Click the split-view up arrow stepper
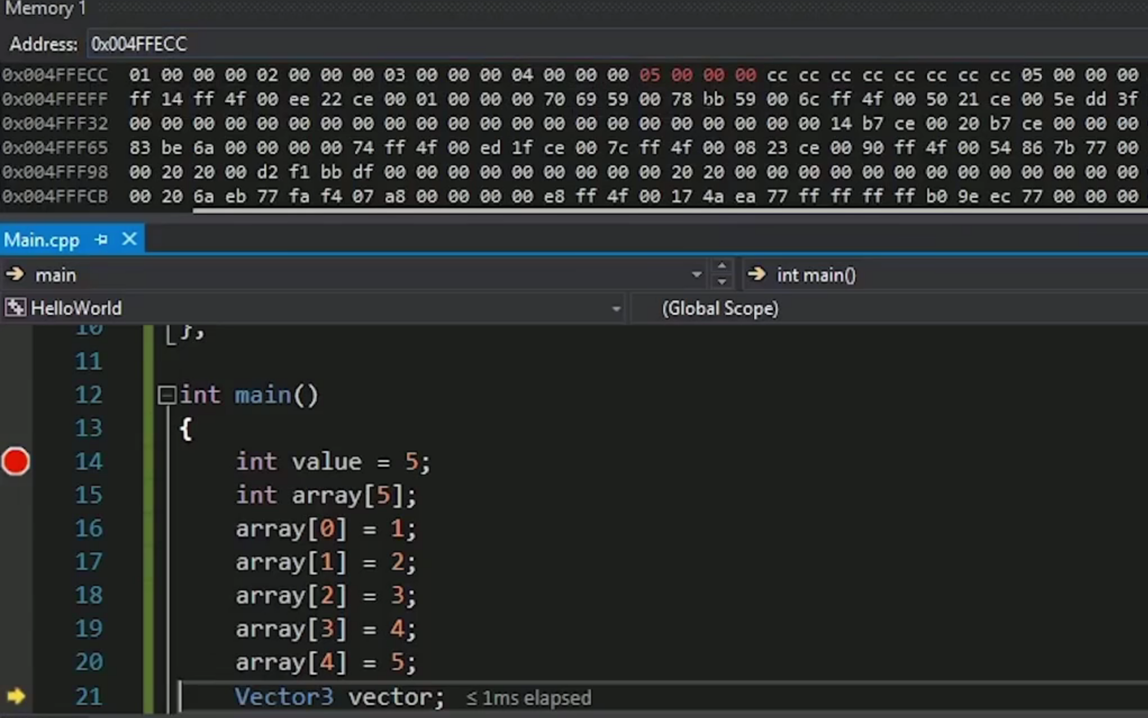 [x=722, y=267]
